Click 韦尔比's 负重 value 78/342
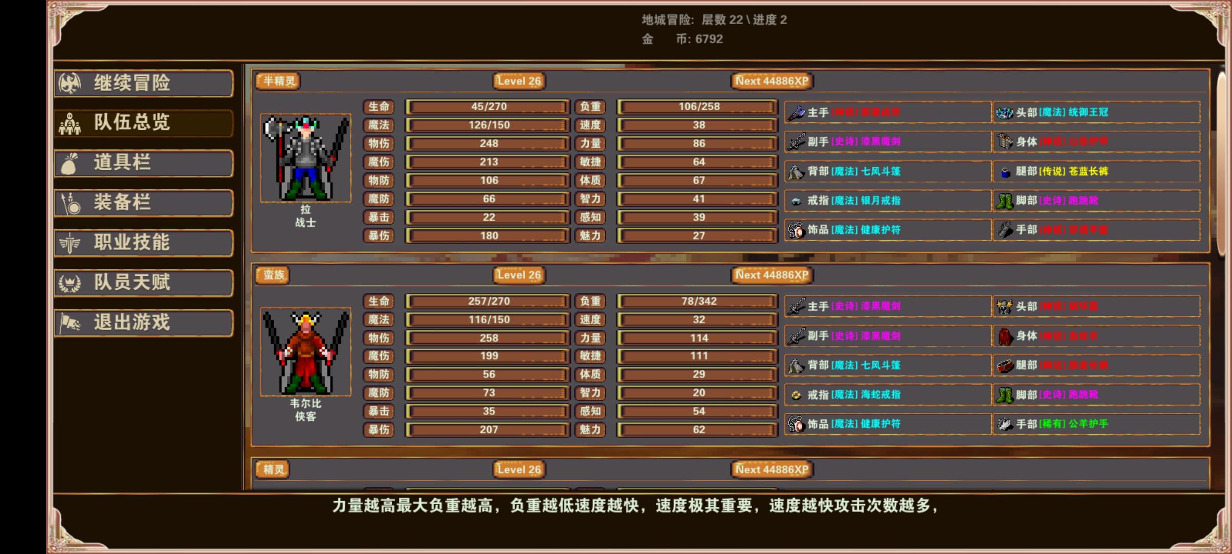 coord(698,301)
